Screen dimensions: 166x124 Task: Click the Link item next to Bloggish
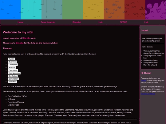point(101,22)
